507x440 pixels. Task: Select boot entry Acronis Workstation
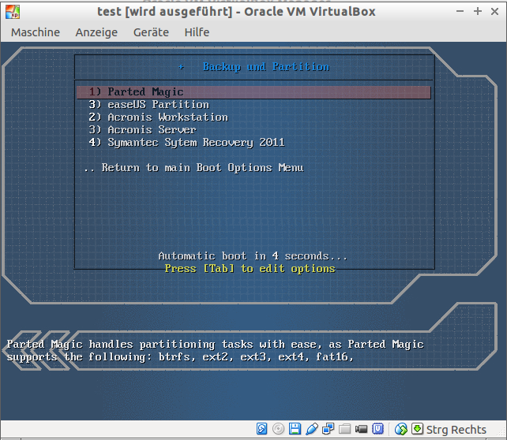point(159,117)
